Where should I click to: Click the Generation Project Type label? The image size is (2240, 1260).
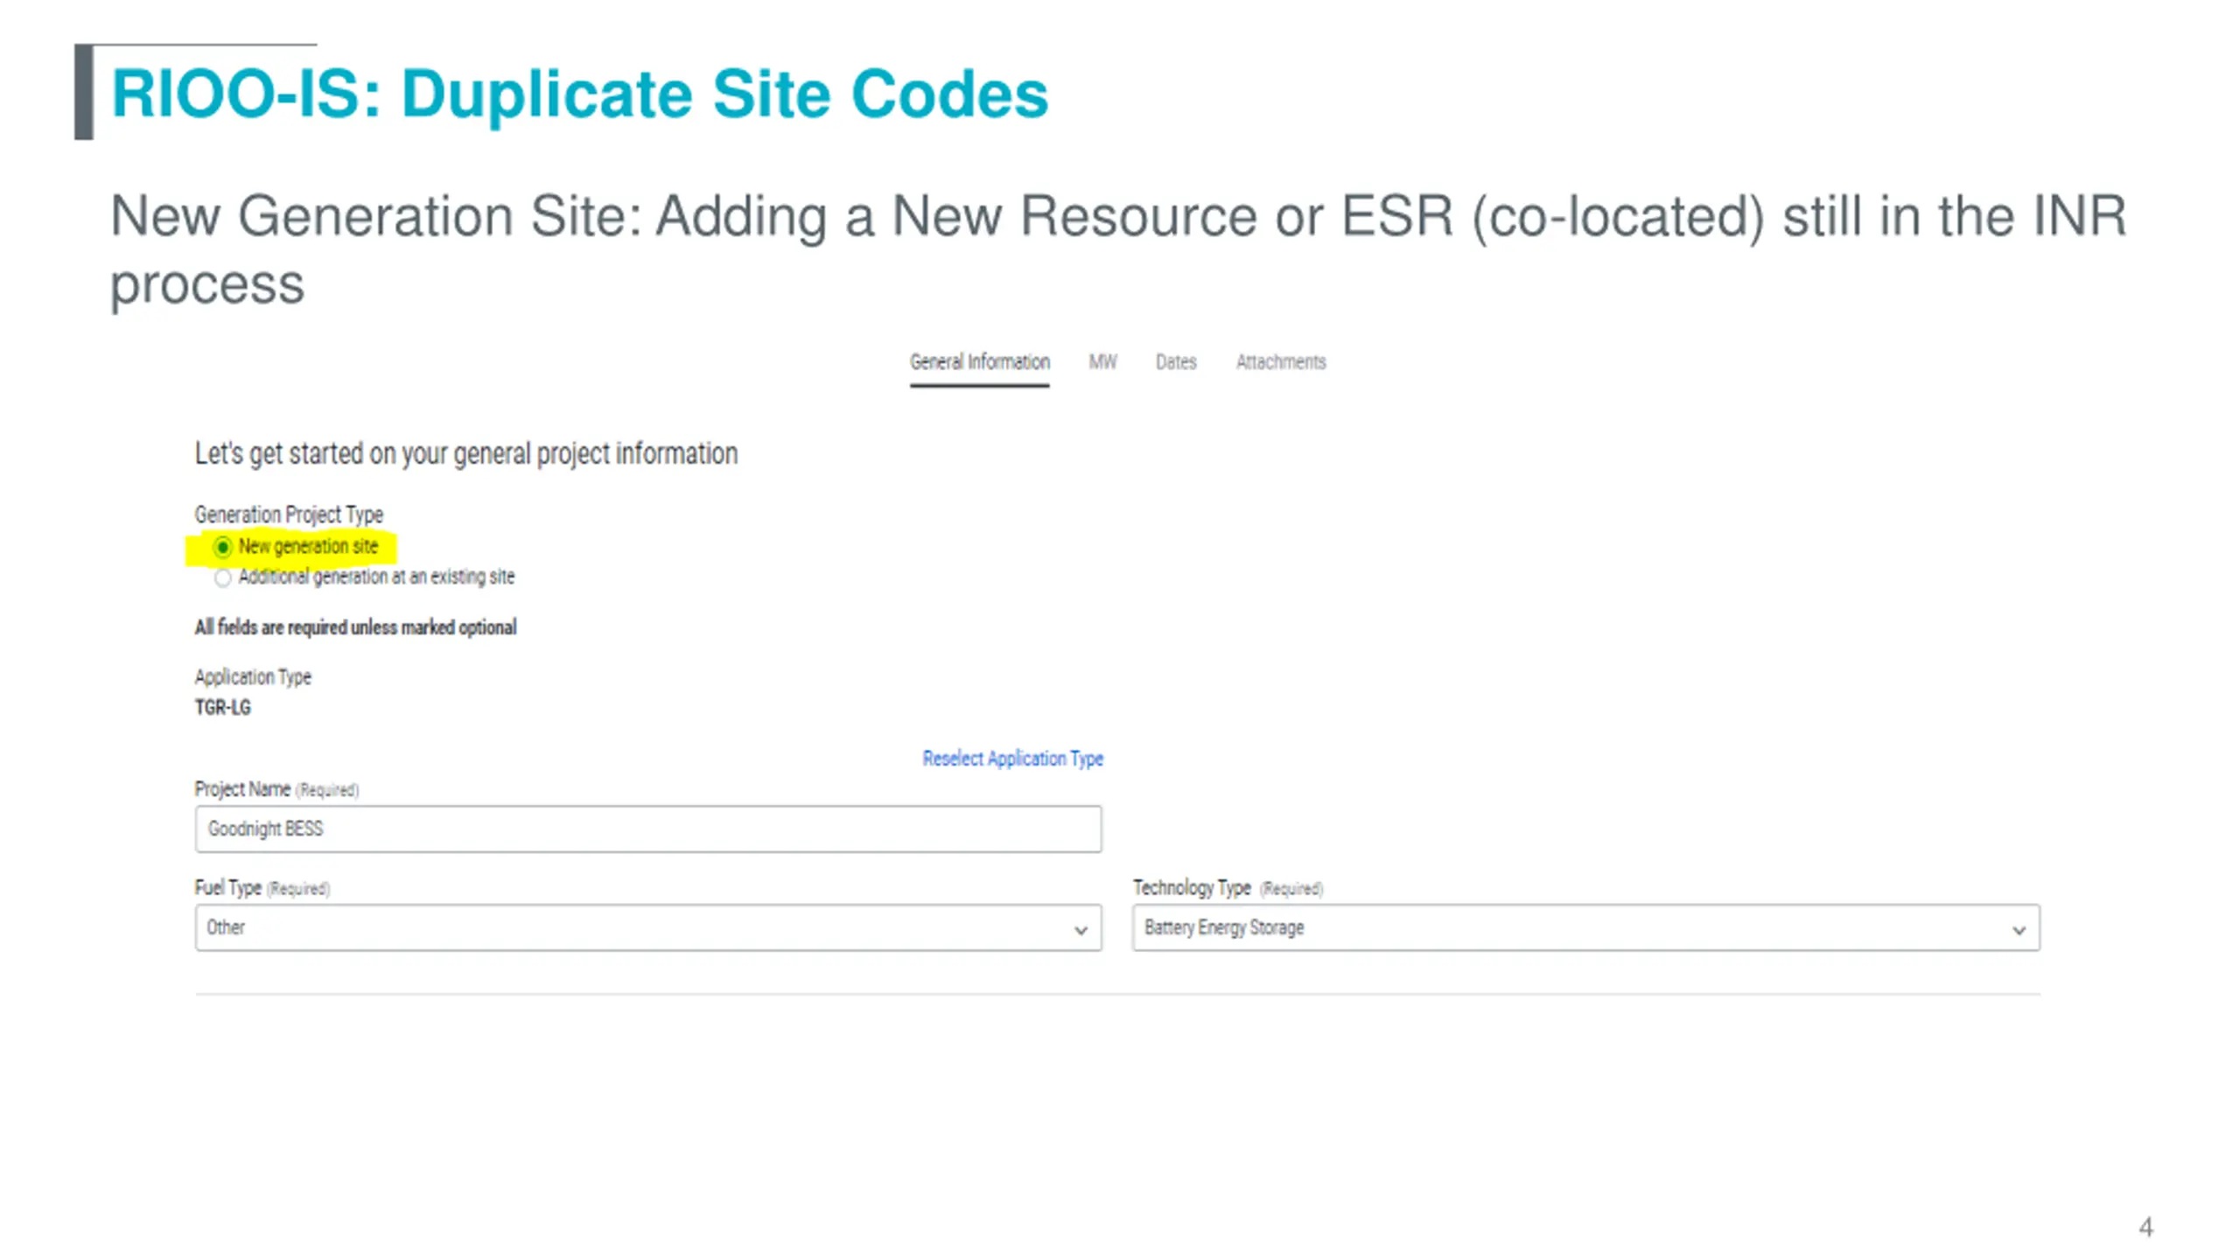pos(289,514)
